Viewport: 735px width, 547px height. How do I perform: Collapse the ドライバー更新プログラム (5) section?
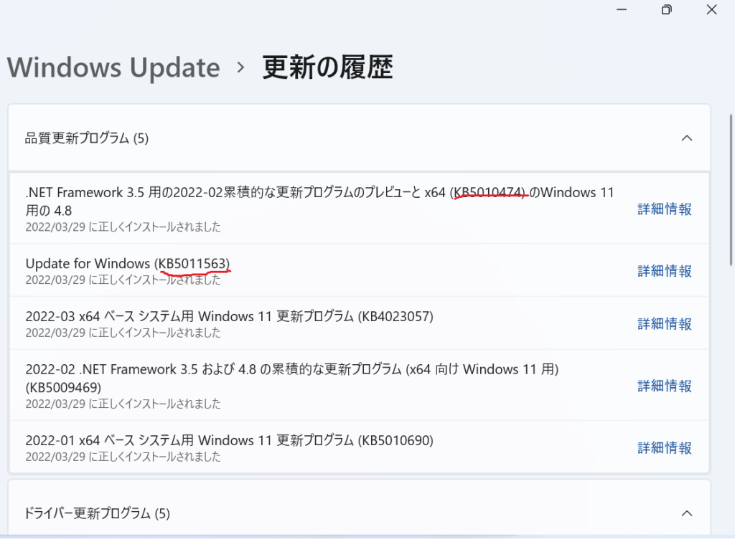coord(686,513)
